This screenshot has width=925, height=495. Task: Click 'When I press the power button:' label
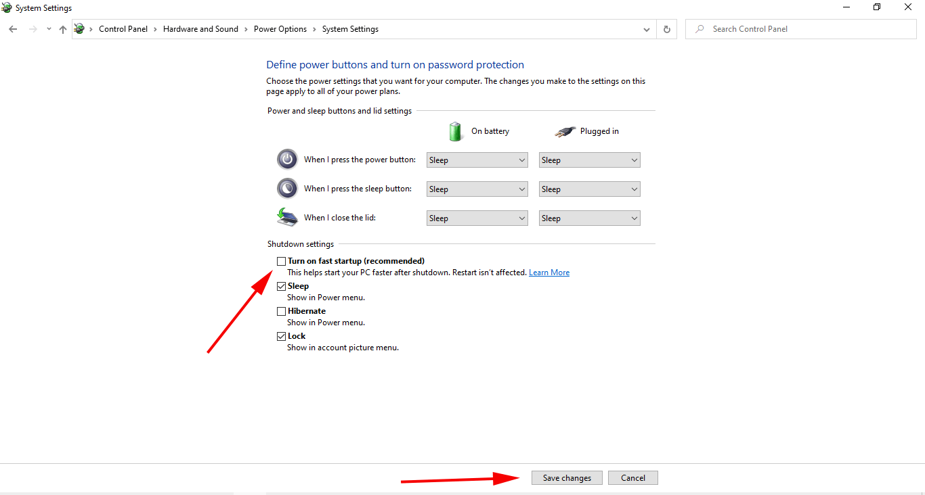click(x=360, y=160)
